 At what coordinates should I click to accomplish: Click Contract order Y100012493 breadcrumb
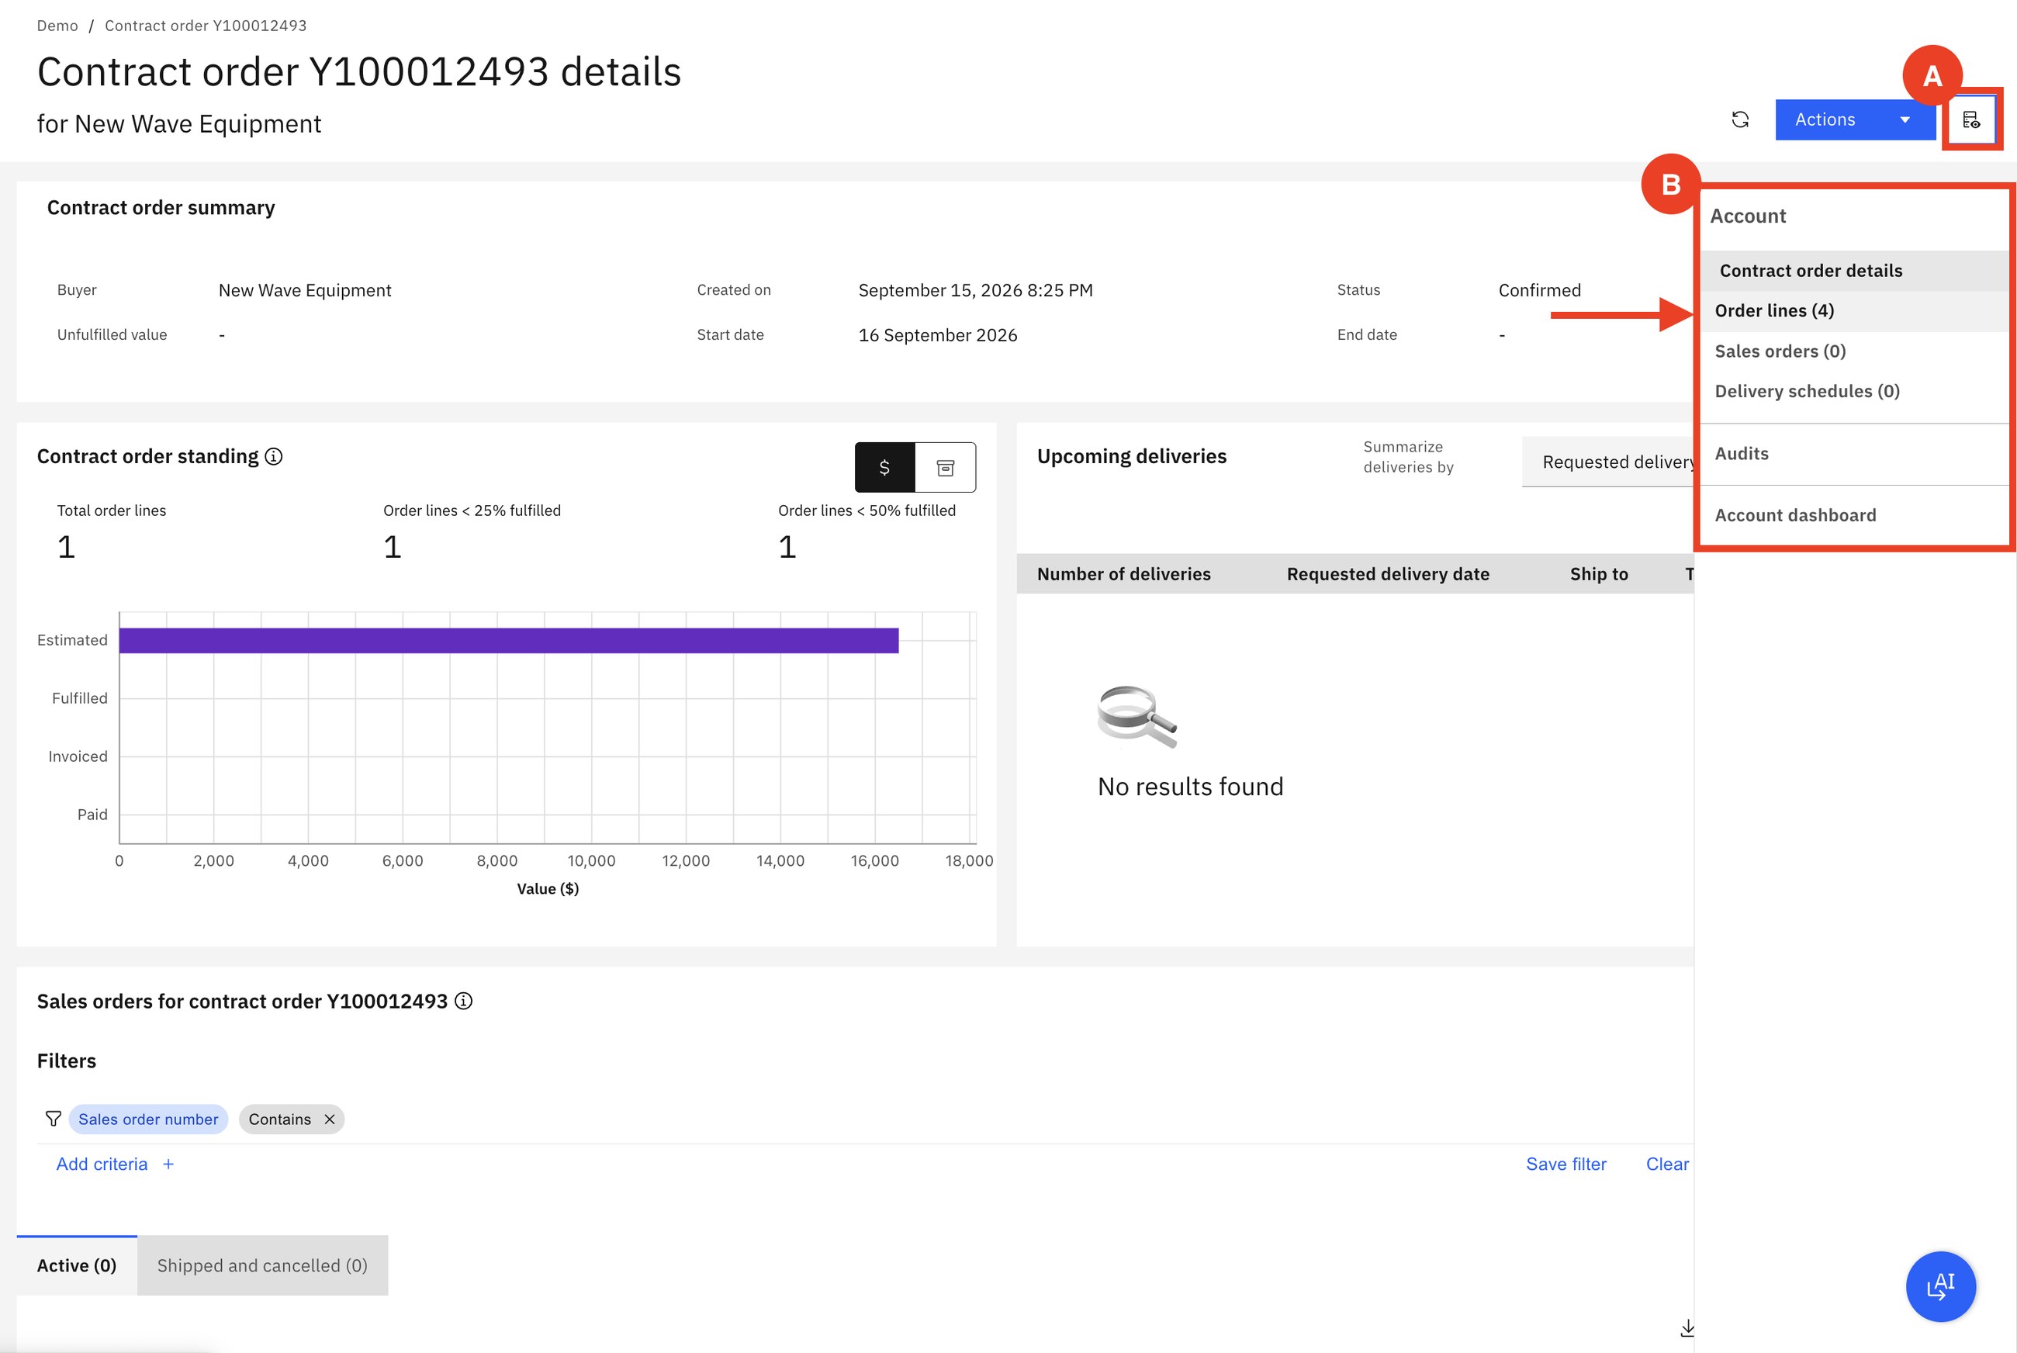tap(206, 26)
